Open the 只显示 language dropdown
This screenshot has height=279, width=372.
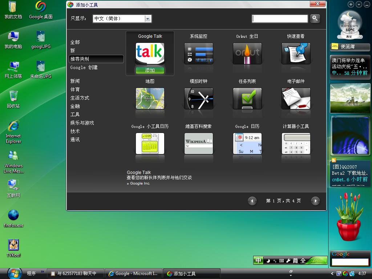click(x=147, y=19)
